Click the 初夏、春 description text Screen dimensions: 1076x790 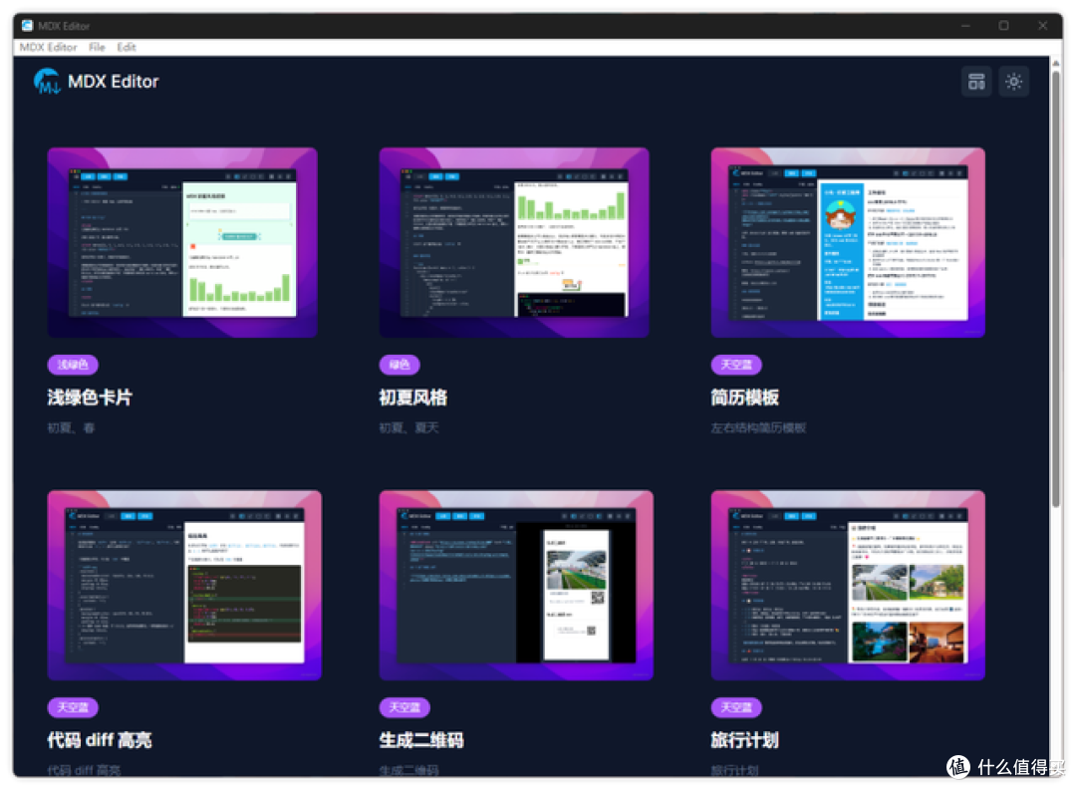[71, 427]
